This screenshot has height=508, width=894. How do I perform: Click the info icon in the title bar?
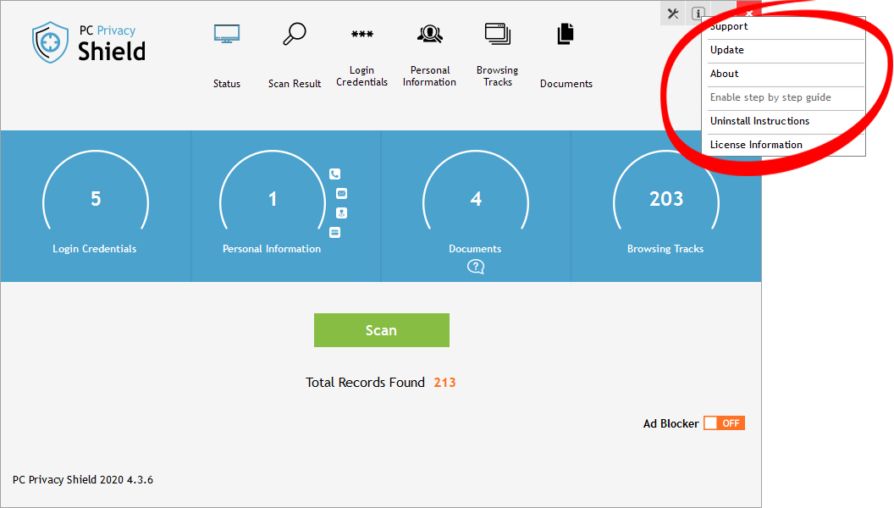697,14
